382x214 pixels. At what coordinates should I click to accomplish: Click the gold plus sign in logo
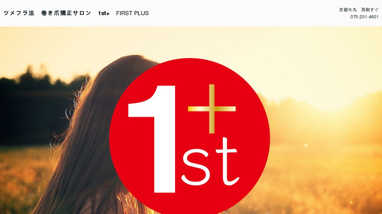click(x=212, y=109)
